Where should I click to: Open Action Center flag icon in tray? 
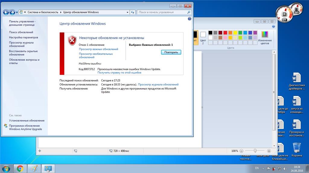click(x=268, y=169)
